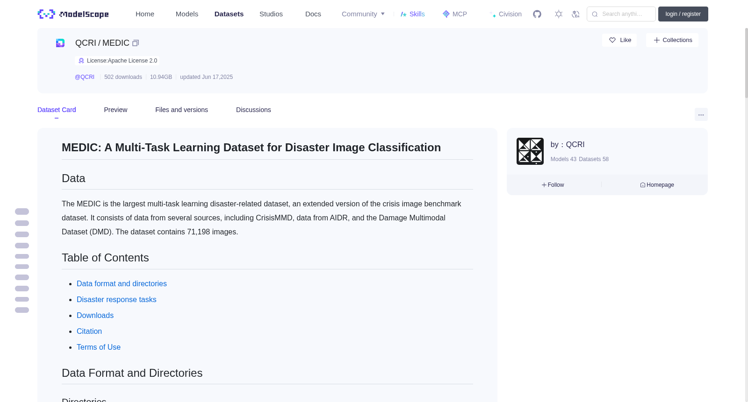Click the 'by：QCRI' author name
The height and width of the screenshot is (402, 748).
pos(568,145)
